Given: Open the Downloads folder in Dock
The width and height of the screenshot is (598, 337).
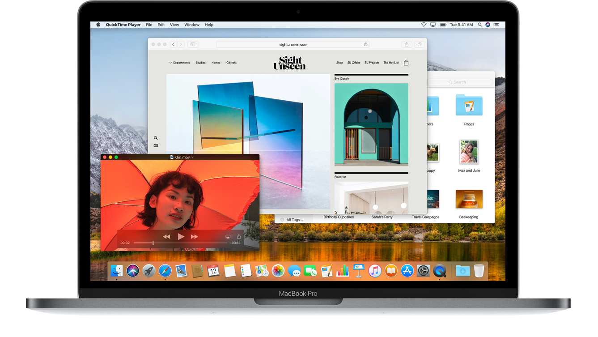Looking at the screenshot, I should pos(462,271).
